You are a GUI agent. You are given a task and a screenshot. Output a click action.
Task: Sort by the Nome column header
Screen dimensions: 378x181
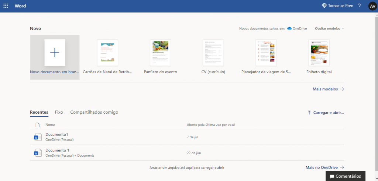click(50, 125)
